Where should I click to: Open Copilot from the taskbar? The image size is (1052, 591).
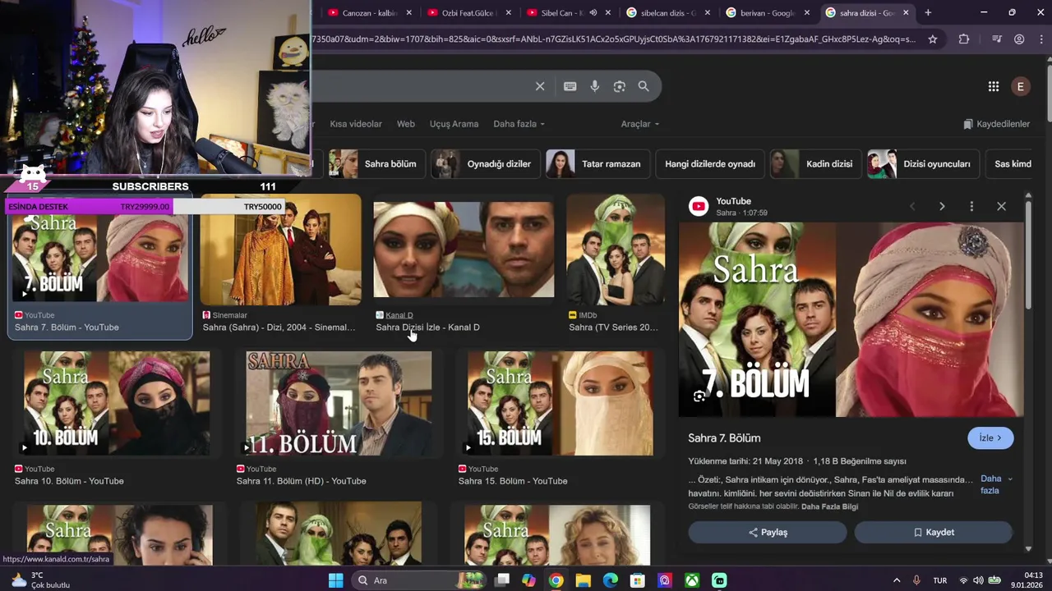(528, 580)
